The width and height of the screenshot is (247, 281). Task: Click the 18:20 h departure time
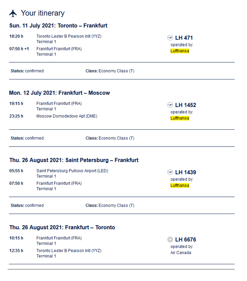pos(16,36)
